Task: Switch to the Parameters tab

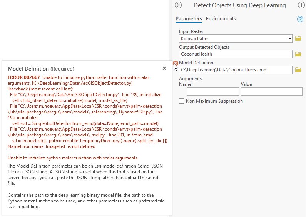Action: [189, 19]
